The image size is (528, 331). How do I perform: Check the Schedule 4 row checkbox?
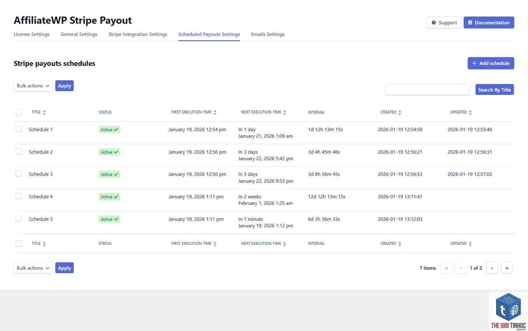coord(19,196)
